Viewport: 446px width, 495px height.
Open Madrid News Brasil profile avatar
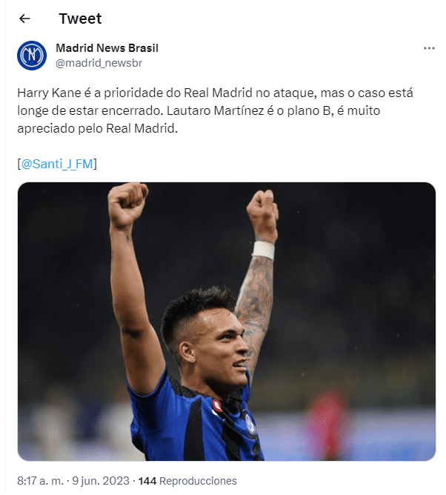(32, 56)
